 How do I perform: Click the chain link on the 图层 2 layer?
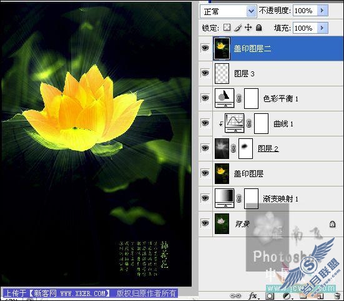[x=233, y=148]
